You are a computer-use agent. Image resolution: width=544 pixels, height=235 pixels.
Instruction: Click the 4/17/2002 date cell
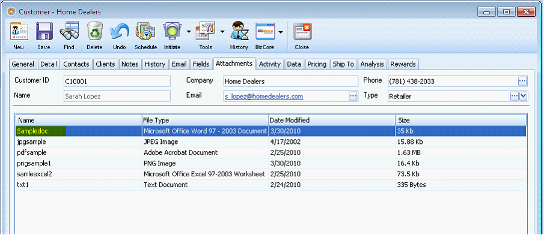click(x=332, y=142)
